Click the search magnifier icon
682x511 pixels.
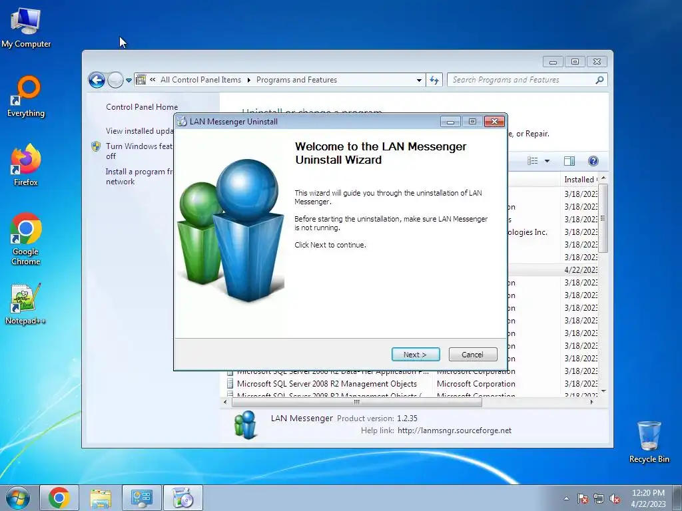click(x=599, y=80)
